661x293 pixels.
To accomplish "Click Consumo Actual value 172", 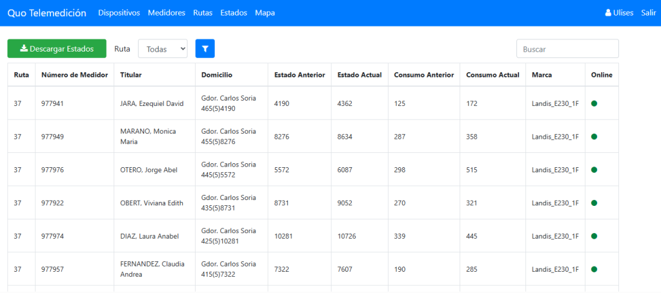I will coord(472,103).
